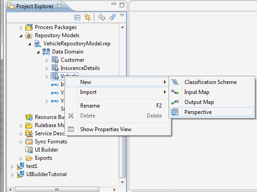Select VehicleRepositoryModel.rep label
257x192 pixels.
pyautogui.click(x=77, y=44)
